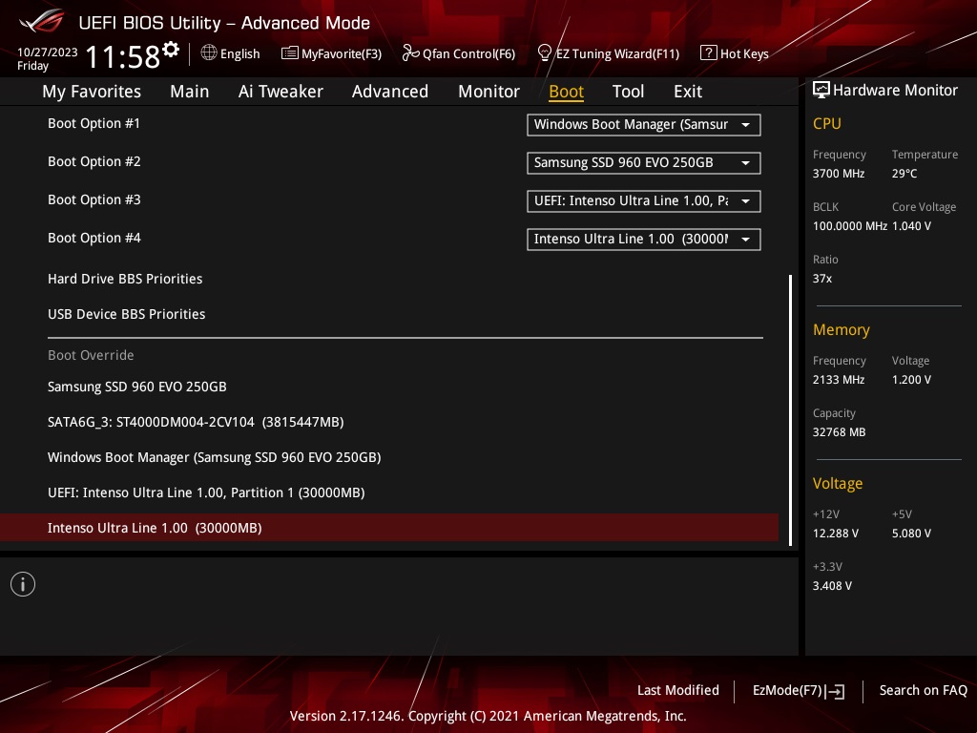Open Boot Option #2 dropdown

coord(644,162)
